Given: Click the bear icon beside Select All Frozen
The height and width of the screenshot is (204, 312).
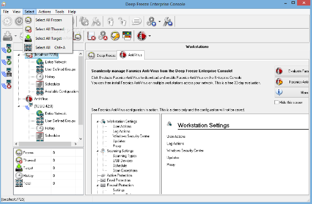Looking at the screenshot, I should pos(28,20).
